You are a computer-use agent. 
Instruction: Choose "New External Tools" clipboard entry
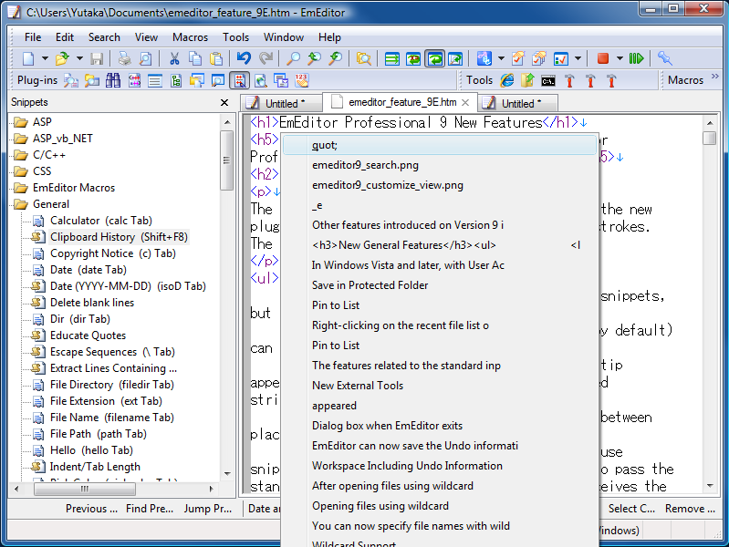coord(440,386)
